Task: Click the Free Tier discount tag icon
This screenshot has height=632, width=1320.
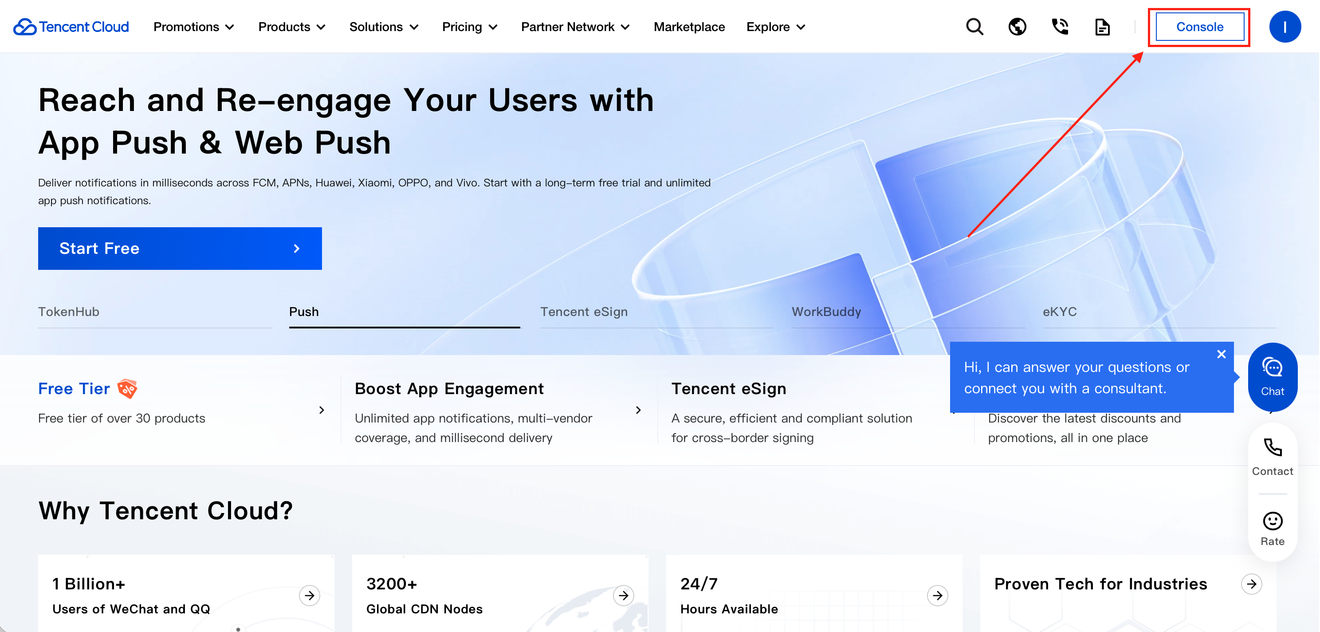Action: coord(127,388)
